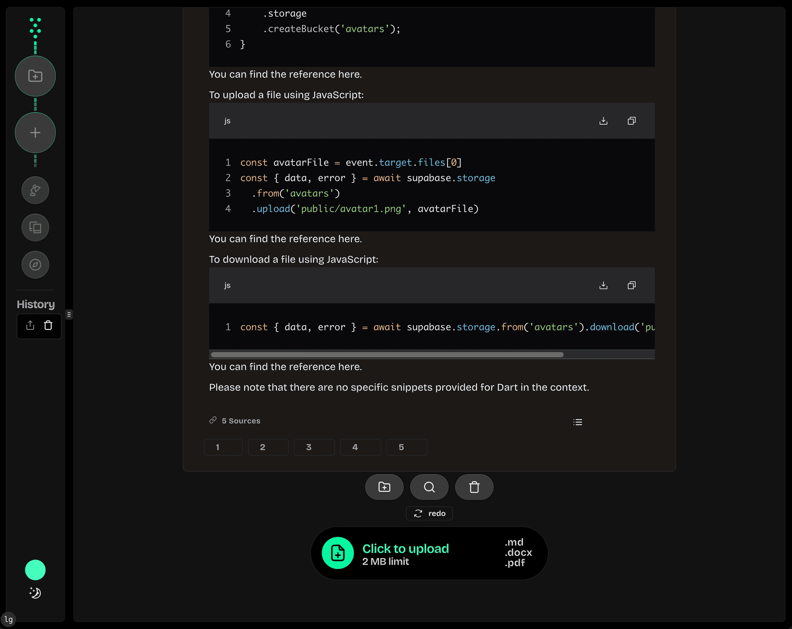Share the history with the export icon
The image size is (792, 629).
click(x=30, y=326)
